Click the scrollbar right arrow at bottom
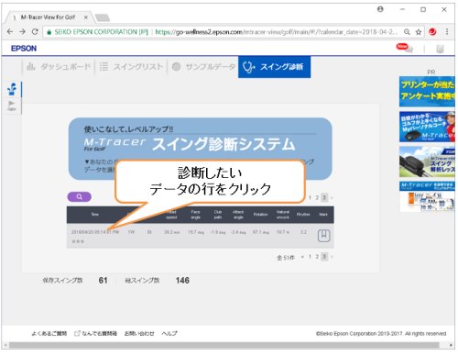The width and height of the screenshot is (458, 356). [x=451, y=345]
